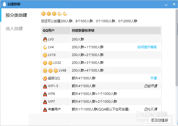This screenshot has width=178, height=126.
Task: Click the VIP7 row label
Action: point(51,102)
